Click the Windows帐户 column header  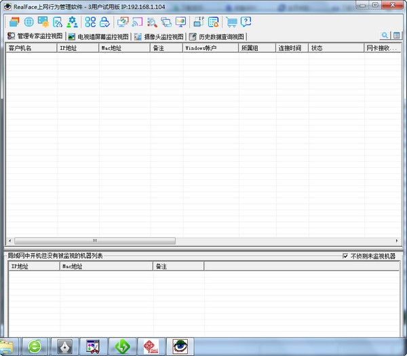click(210, 48)
